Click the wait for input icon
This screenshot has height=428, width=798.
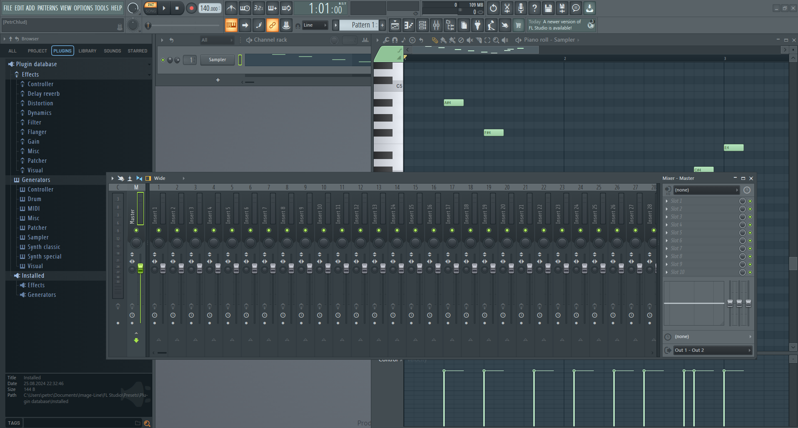pyautogui.click(x=245, y=8)
